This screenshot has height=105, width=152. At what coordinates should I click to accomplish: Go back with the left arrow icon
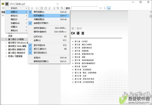32,8
